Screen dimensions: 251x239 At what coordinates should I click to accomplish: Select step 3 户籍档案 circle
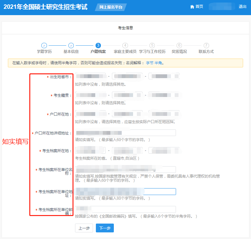click(x=98, y=46)
